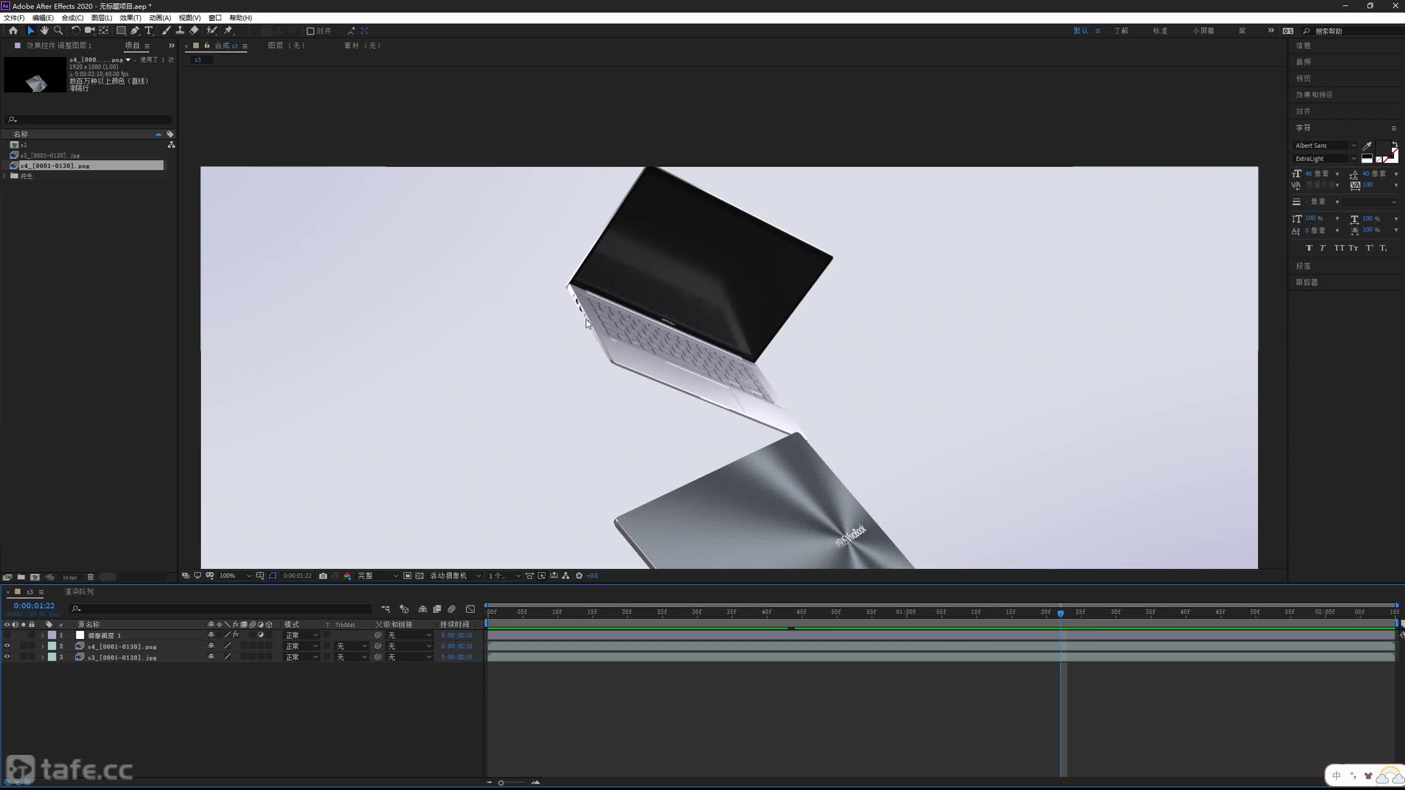Click the 16 bpc color depth button
This screenshot has height=790, width=1405.
click(70, 577)
